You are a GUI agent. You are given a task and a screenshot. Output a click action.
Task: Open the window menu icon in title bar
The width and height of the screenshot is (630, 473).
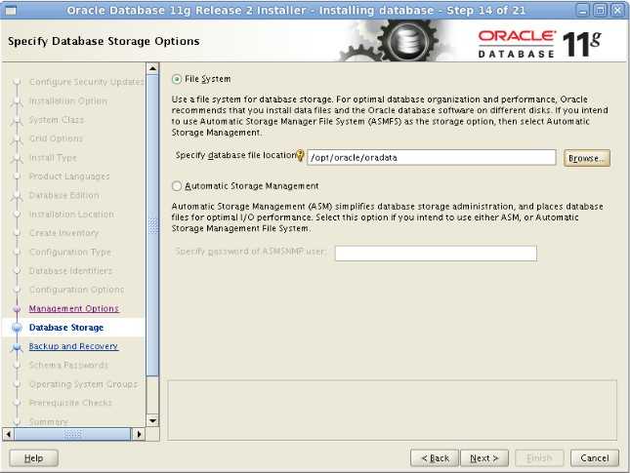click(11, 11)
